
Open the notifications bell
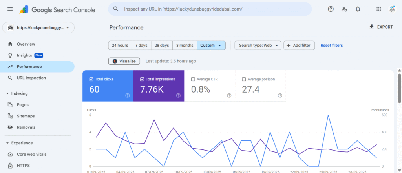click(358, 9)
